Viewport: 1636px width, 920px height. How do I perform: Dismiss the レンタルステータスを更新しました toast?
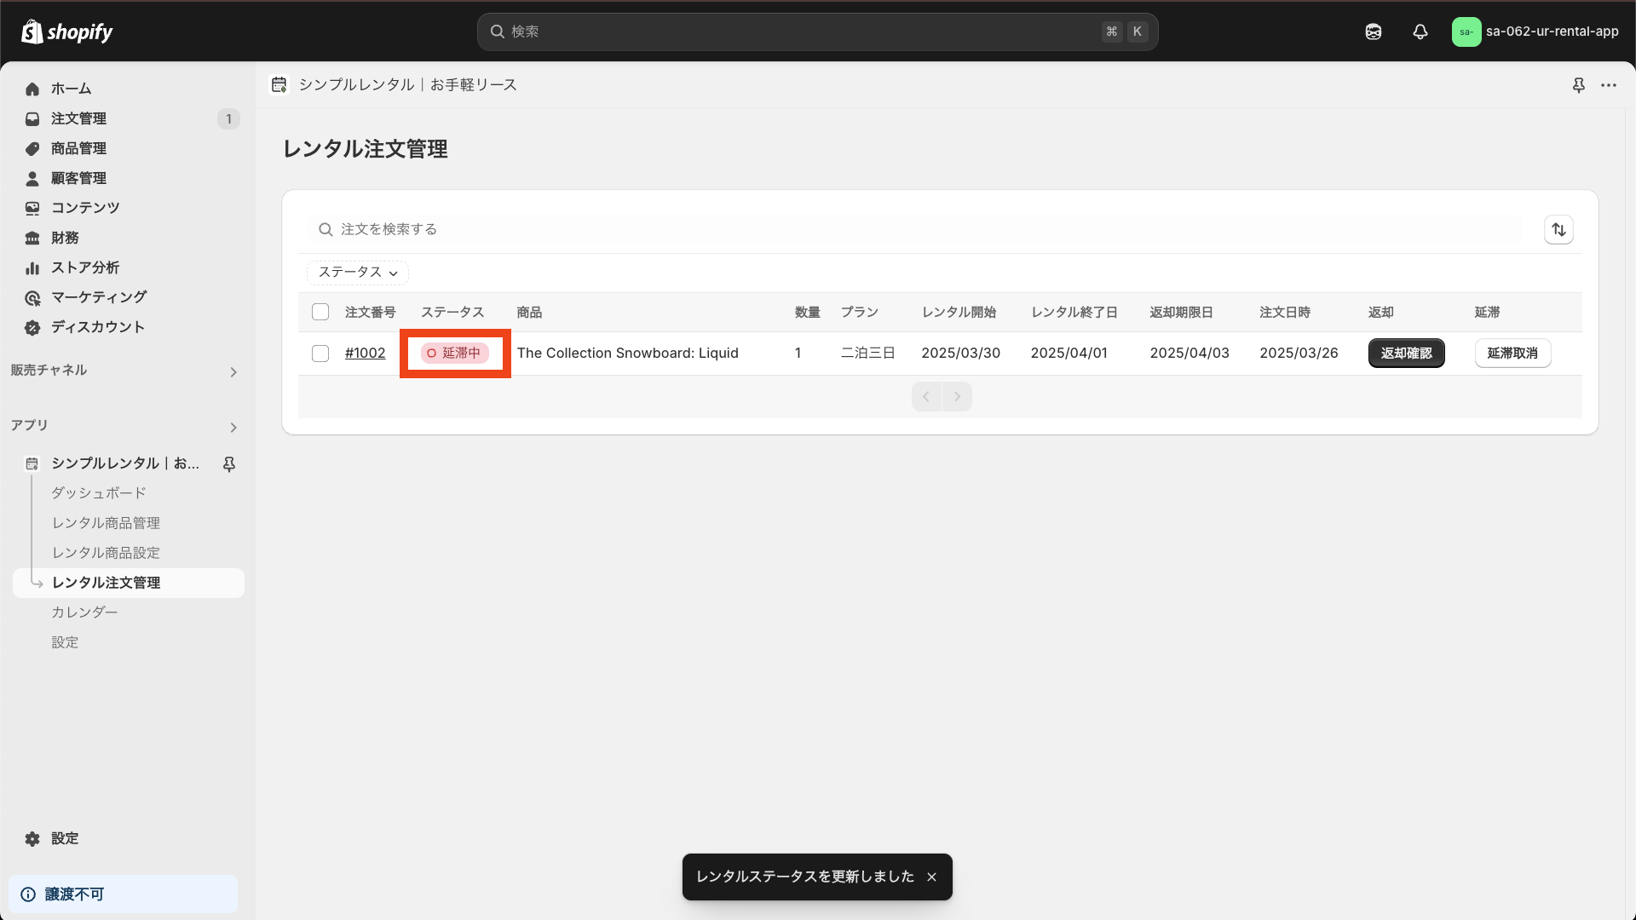[x=931, y=877]
